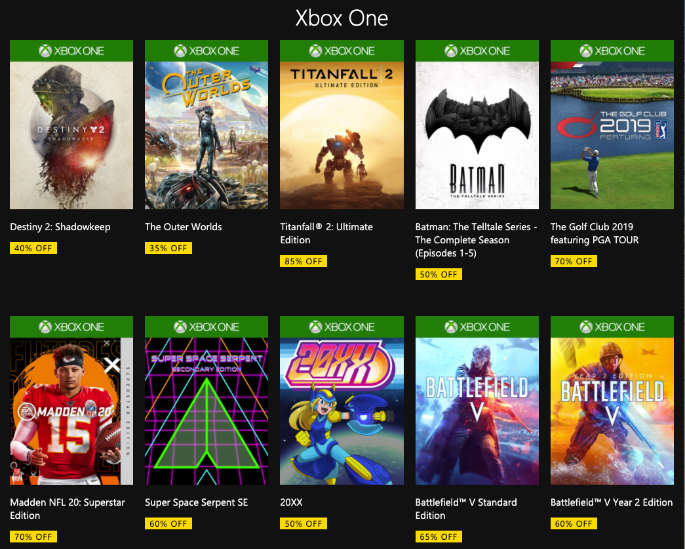Screen dimensions: 685x549
Task: Select the Battlefield V Year 2 cover
Action: point(612,411)
